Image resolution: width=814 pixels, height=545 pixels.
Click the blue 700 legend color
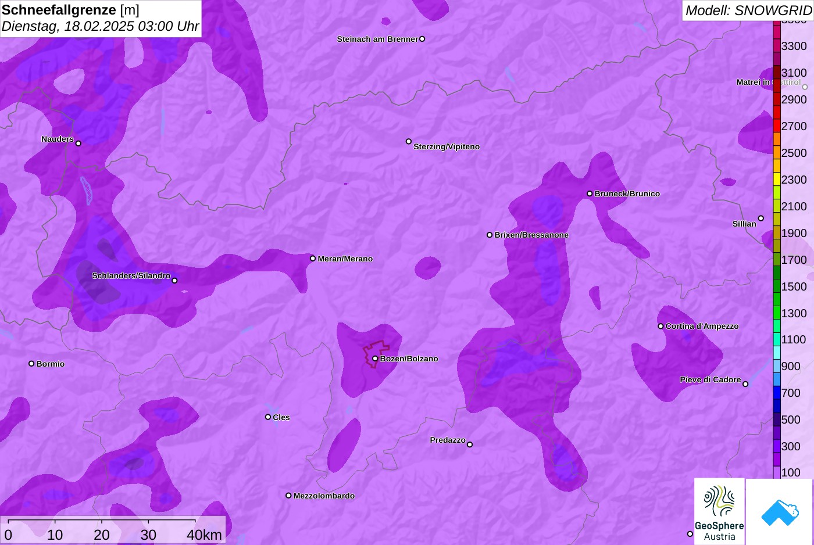(777, 393)
